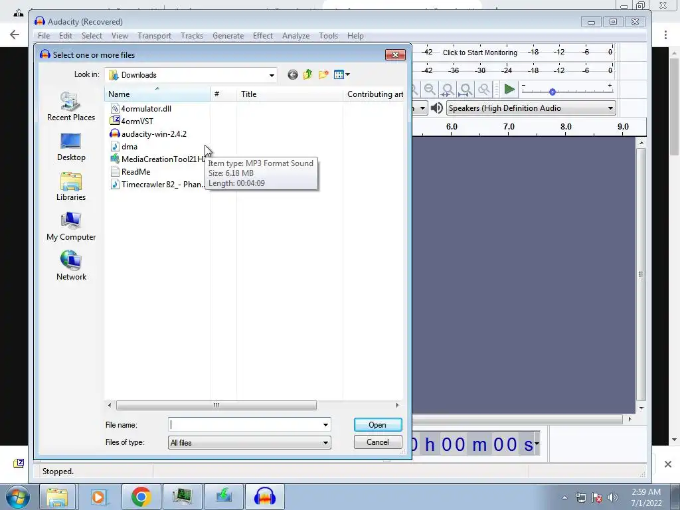Open Windows Explorer from taskbar
The height and width of the screenshot is (510, 680).
click(57, 497)
